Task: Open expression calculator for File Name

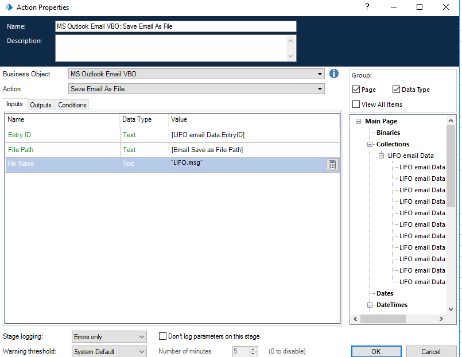Action: pos(332,165)
